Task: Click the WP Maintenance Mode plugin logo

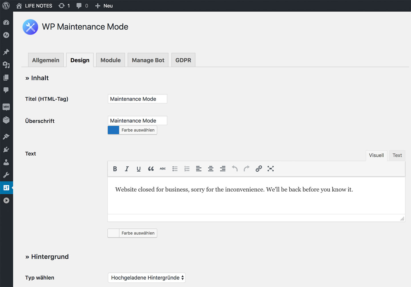Action: [30, 27]
